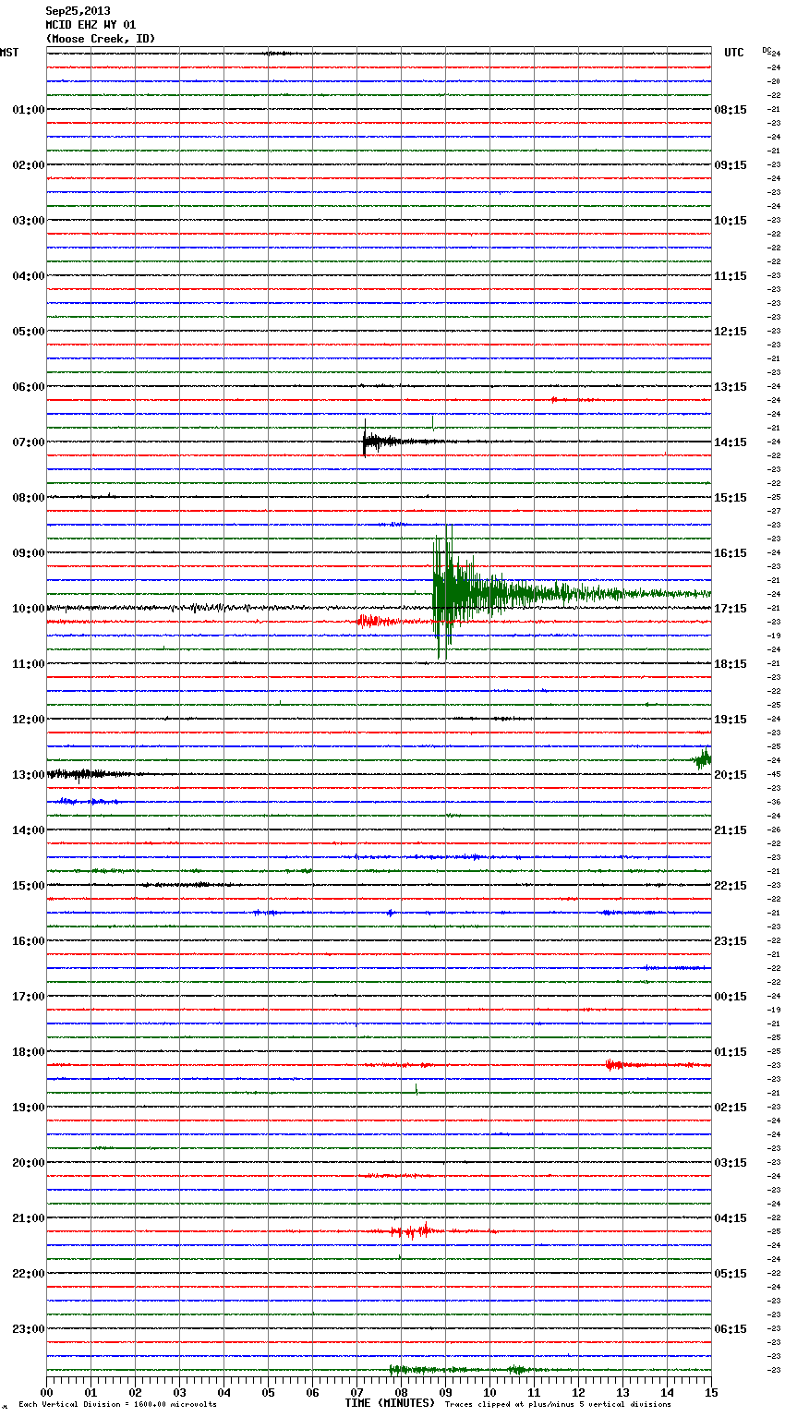Click the "MST" time zone label
Viewport: 785px width, 1417px height.
tap(9, 53)
